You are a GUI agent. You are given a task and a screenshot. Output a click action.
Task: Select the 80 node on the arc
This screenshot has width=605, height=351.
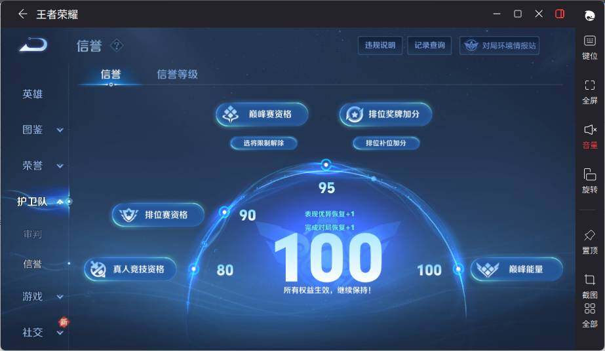pos(194,268)
